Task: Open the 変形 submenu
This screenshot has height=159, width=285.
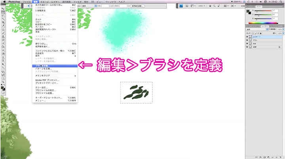Action: pyautogui.click(x=55, y=56)
